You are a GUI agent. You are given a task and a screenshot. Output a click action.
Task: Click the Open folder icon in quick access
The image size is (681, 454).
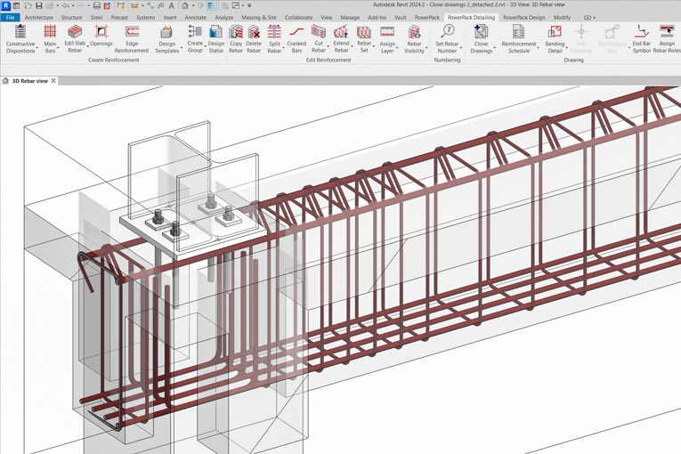pos(28,5)
